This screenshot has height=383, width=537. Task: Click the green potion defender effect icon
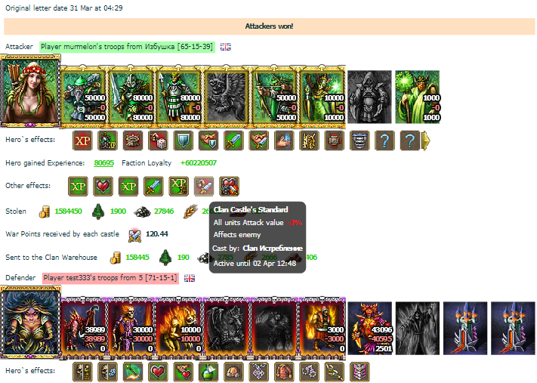[208, 372]
